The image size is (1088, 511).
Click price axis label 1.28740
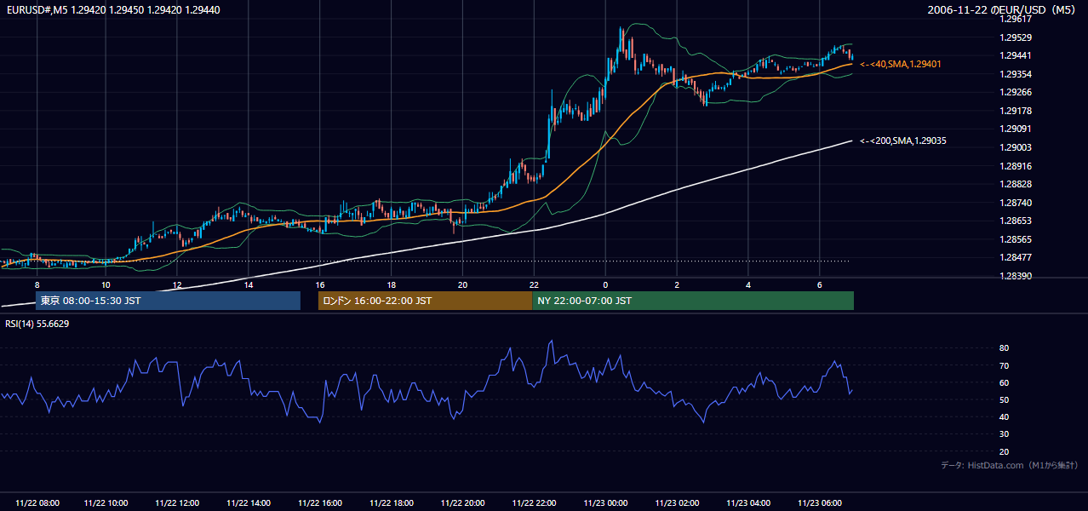point(1016,203)
